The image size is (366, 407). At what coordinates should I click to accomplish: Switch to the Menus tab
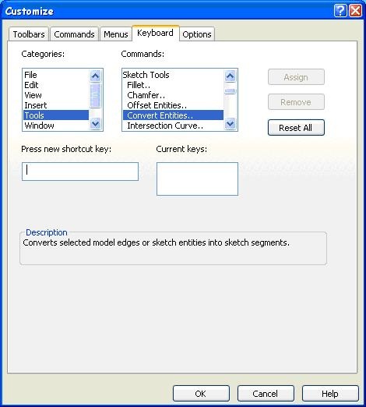(116, 34)
